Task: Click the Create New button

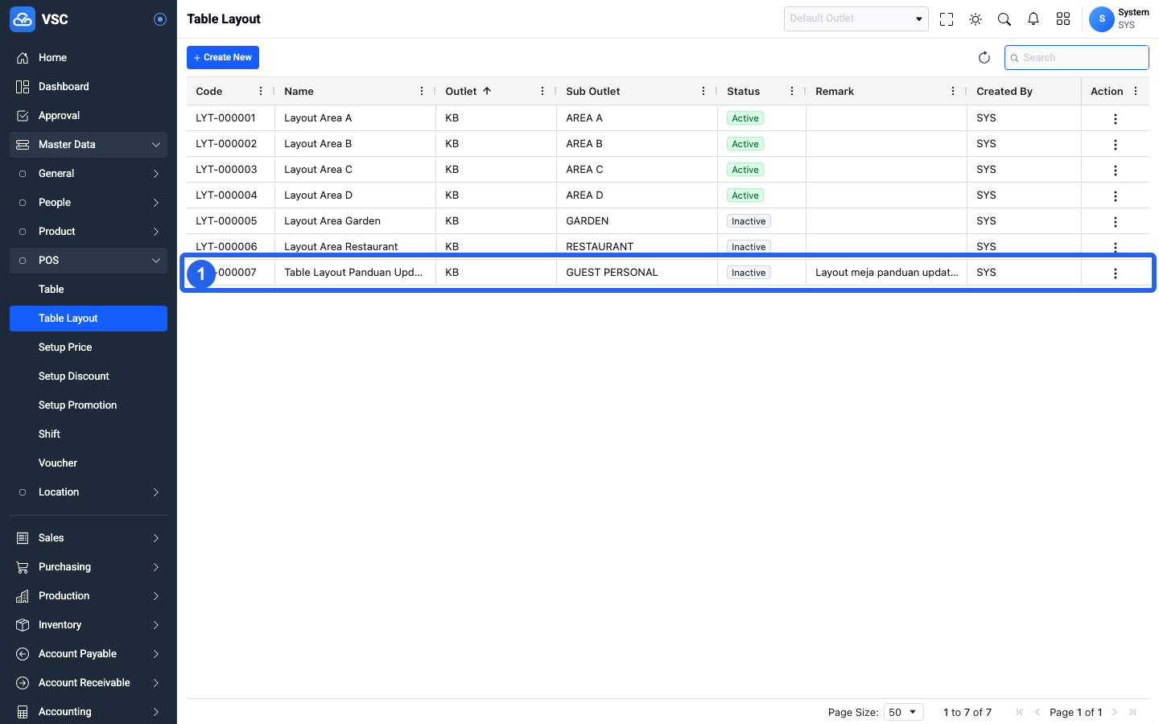Action: (223, 58)
